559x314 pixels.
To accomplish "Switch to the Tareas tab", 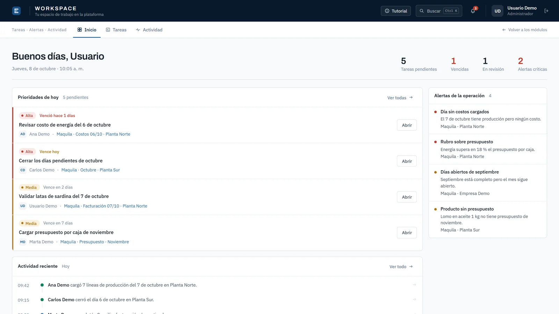I will click(x=116, y=30).
